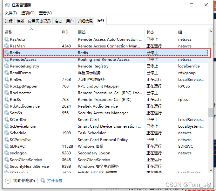Screen dimensions: 216x191
Task: Switch to the 详细信息 tab
Action: pyautogui.click(x=85, y=21)
